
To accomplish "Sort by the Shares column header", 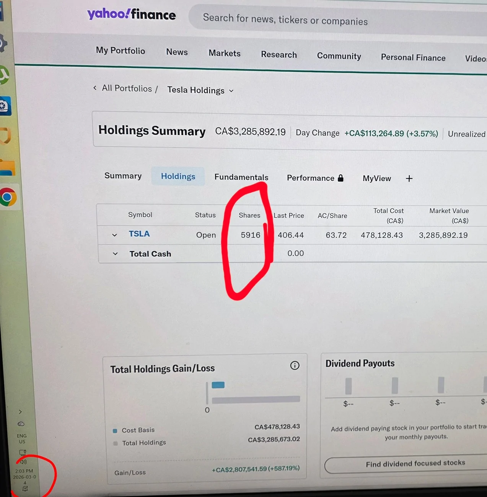I will [249, 216].
